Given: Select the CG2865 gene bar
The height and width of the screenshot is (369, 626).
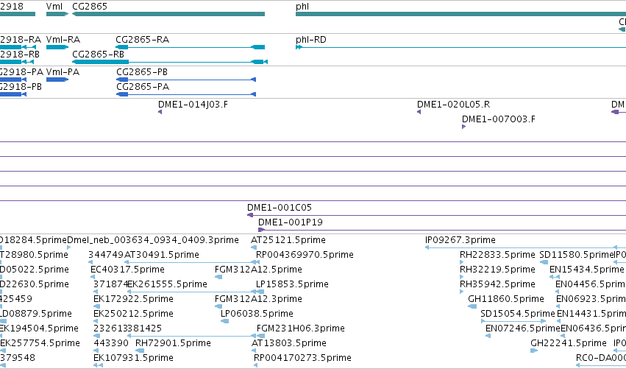Looking at the screenshot, I should click(168, 14).
